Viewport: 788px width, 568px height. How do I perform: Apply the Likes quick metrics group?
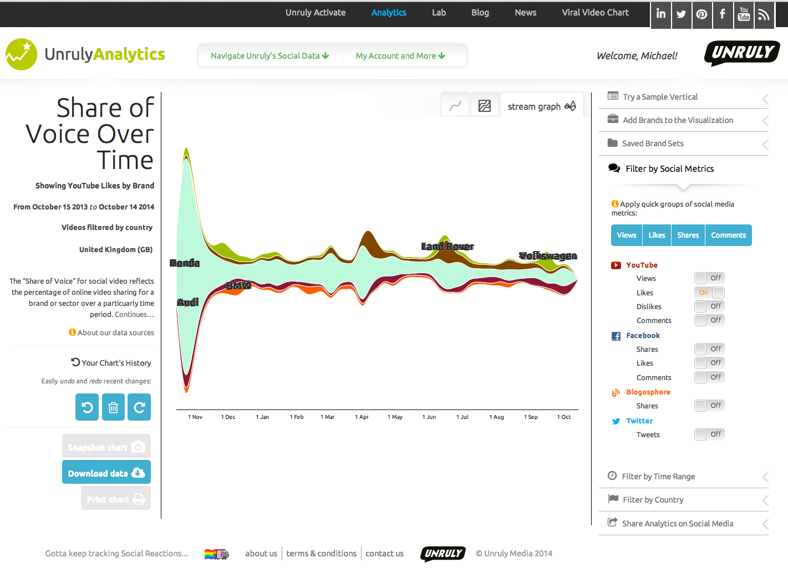pos(657,235)
